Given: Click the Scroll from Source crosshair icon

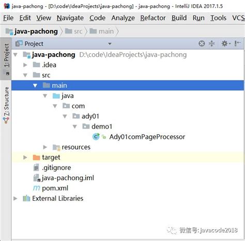Looking at the screenshot, I should coord(202,43).
